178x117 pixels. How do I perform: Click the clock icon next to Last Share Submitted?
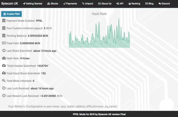(x=4, y=51)
